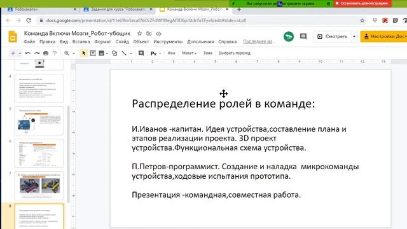The width and height of the screenshot is (407, 229).
Task: Click the Google Slides home logo
Action: tap(13, 37)
